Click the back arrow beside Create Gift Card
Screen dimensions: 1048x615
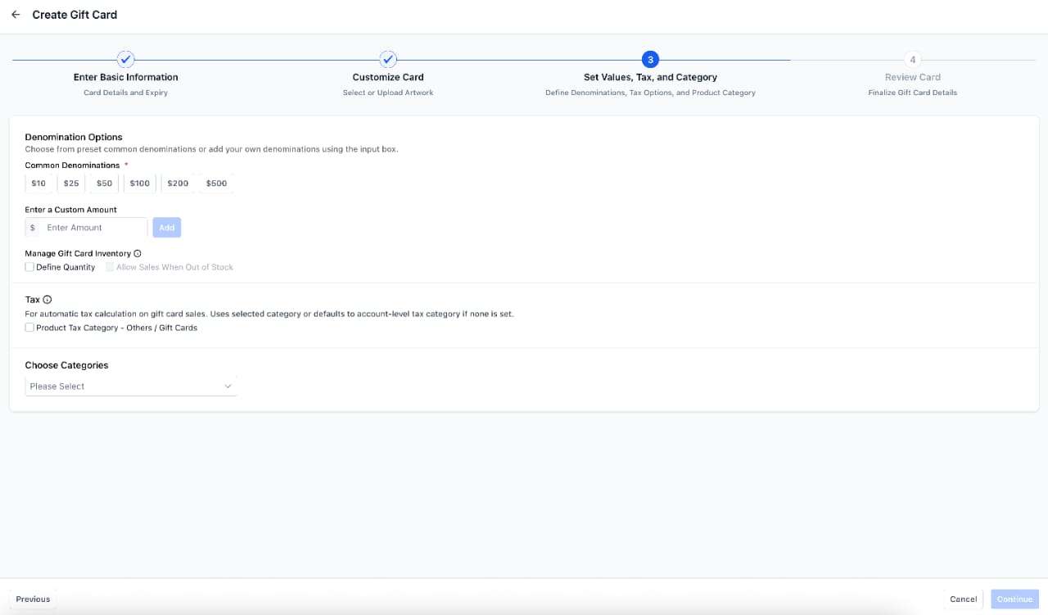16,15
